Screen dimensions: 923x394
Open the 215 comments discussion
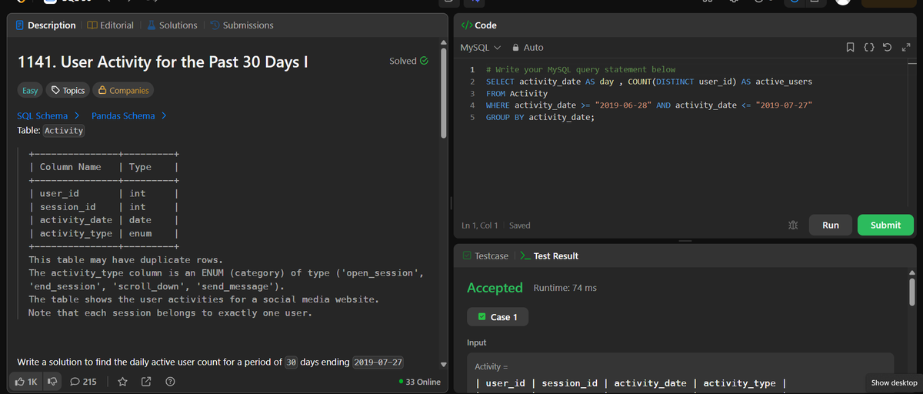coord(84,382)
